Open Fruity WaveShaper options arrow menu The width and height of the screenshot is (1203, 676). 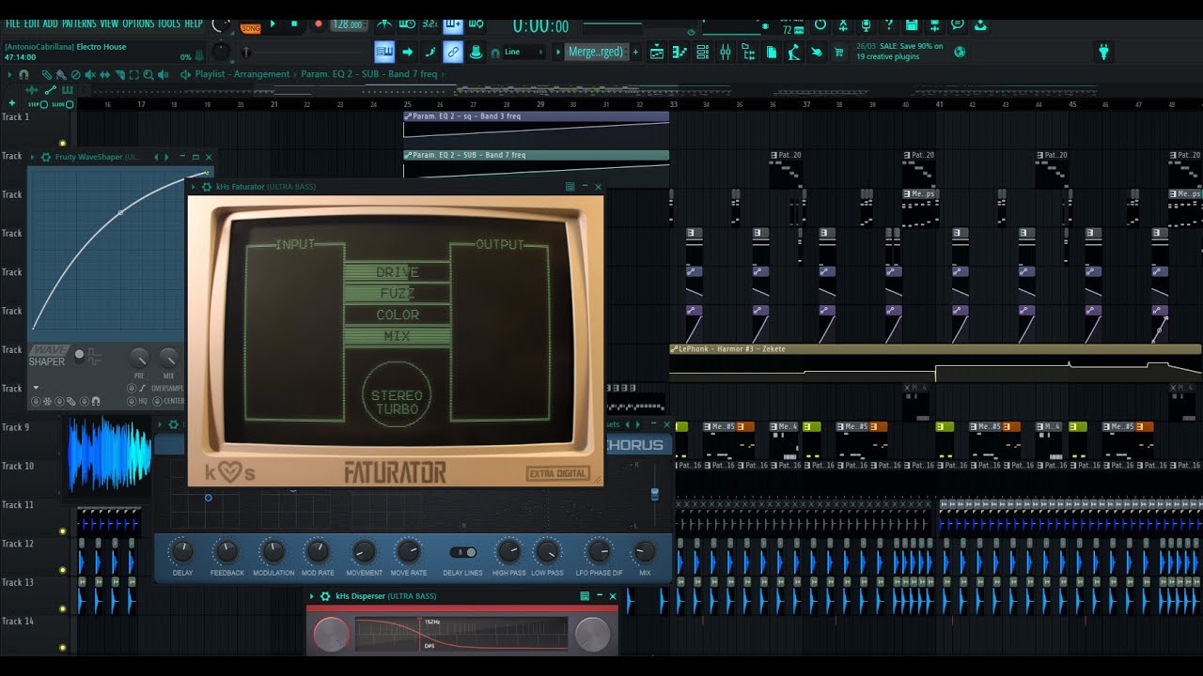click(34, 157)
